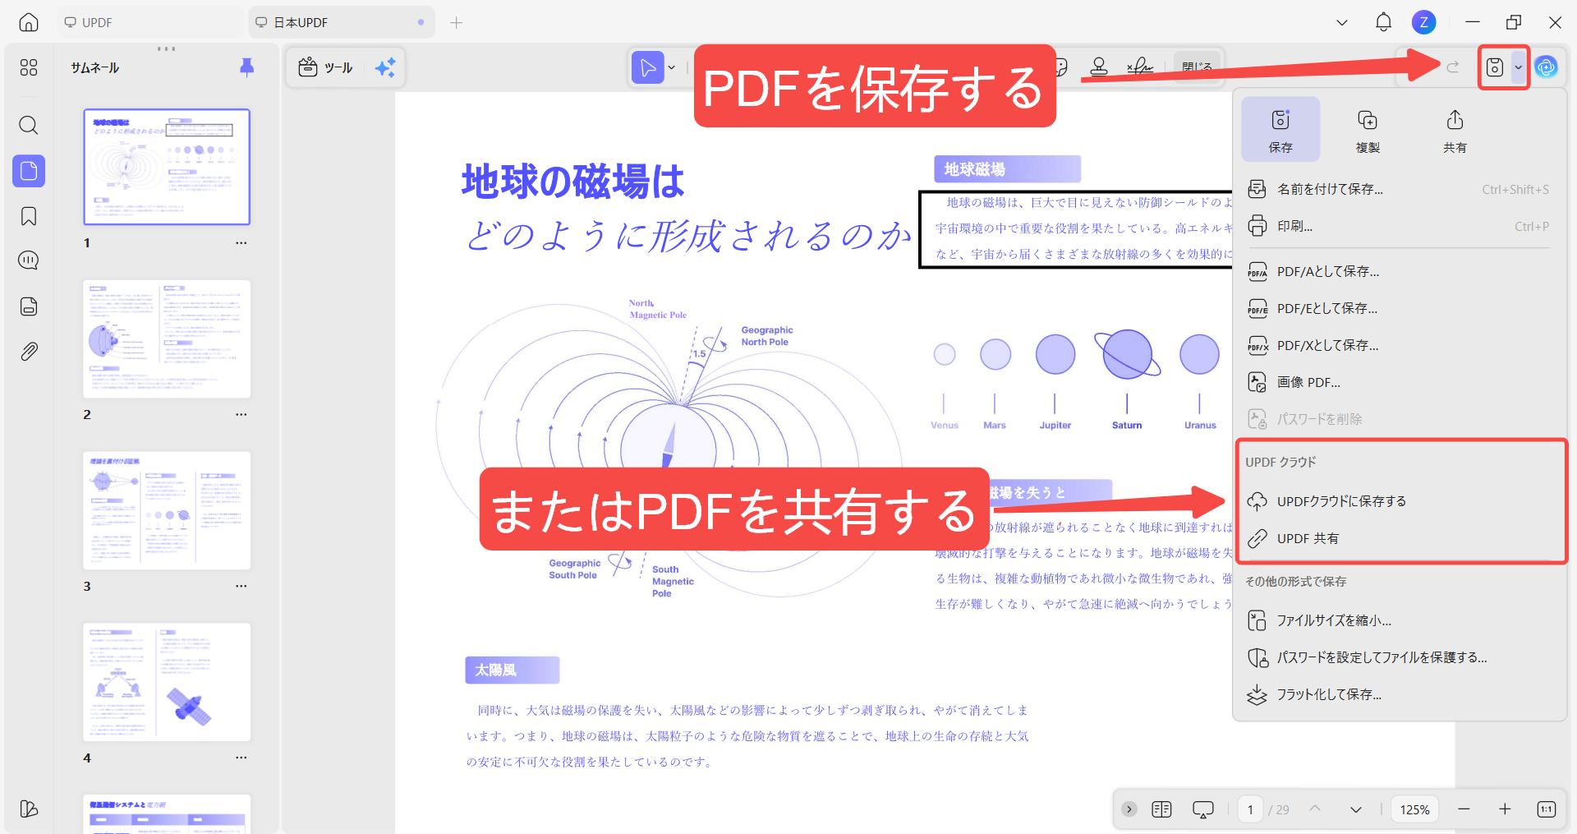1577x834 pixels.
Task: Start slideshow presentation mode icon
Action: pos(1202,809)
